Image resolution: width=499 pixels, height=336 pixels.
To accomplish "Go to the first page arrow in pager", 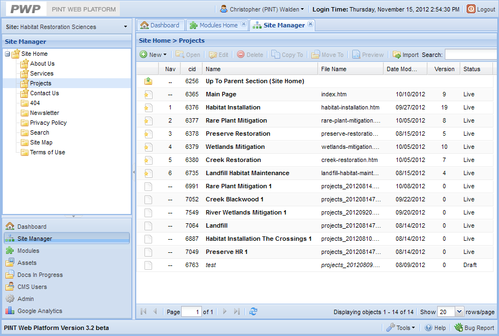I will coord(143,311).
